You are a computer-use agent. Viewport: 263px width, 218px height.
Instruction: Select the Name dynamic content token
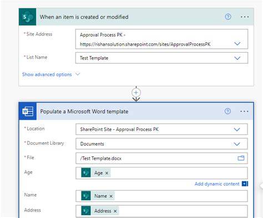click(98, 196)
